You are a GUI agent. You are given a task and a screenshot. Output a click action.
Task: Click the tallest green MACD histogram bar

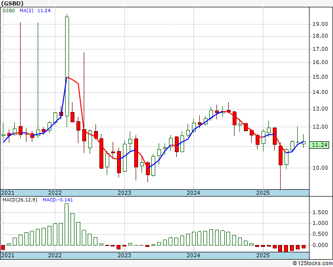pos(67,224)
